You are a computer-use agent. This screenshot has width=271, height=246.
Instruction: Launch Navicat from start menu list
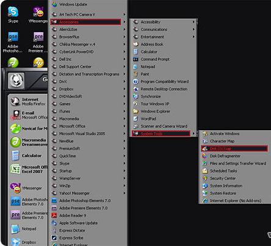pos(29,128)
